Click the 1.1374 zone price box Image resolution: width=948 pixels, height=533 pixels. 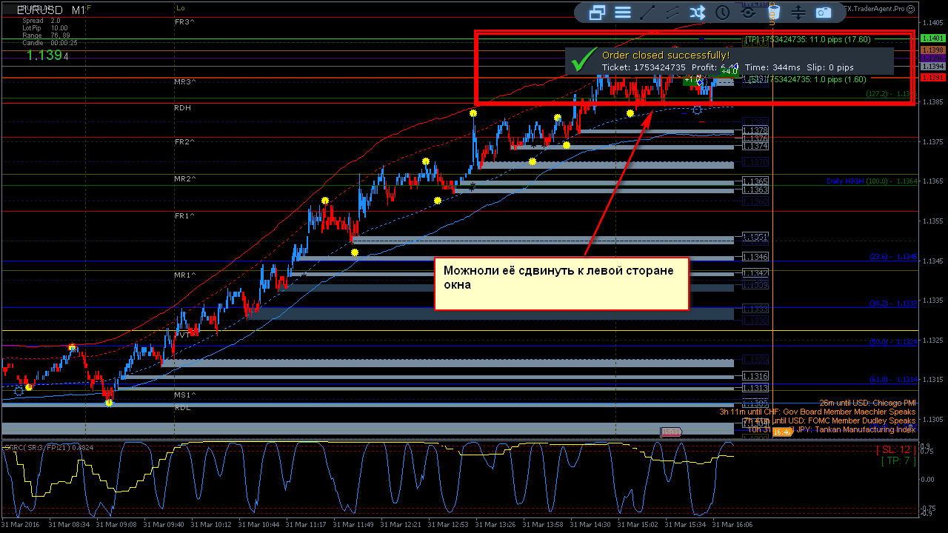[x=755, y=147]
